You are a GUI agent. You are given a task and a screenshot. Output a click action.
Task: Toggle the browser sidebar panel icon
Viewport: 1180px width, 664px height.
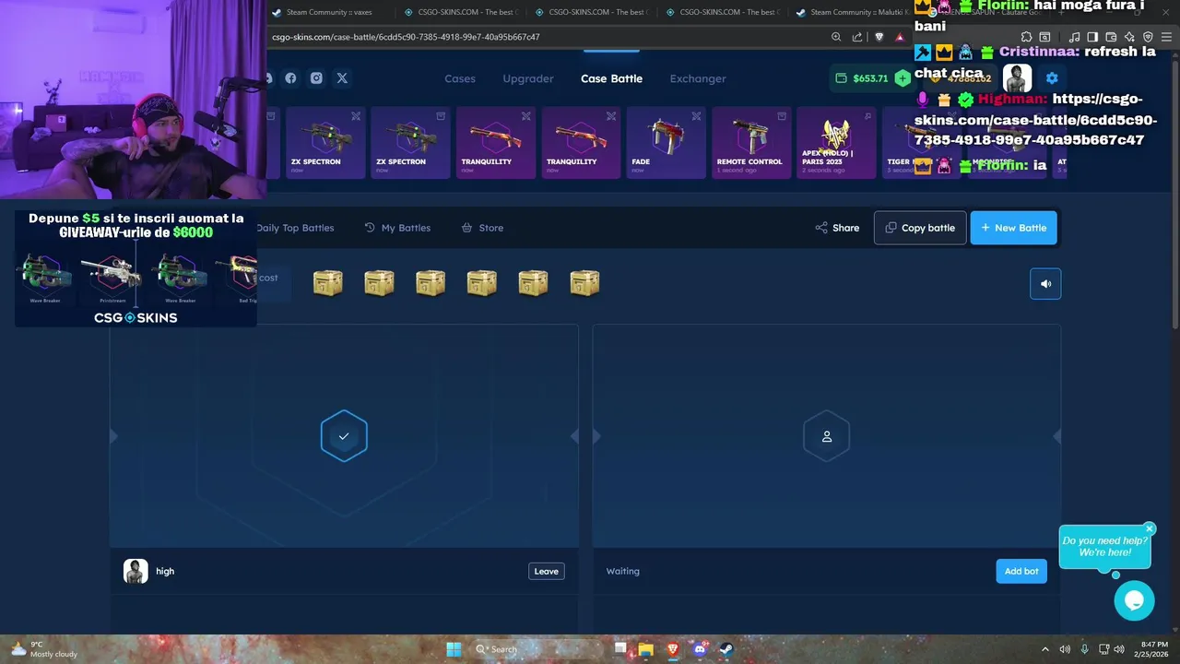tap(1092, 37)
